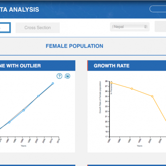Click the topmost blue point on the outlier chart

tap(53, 83)
